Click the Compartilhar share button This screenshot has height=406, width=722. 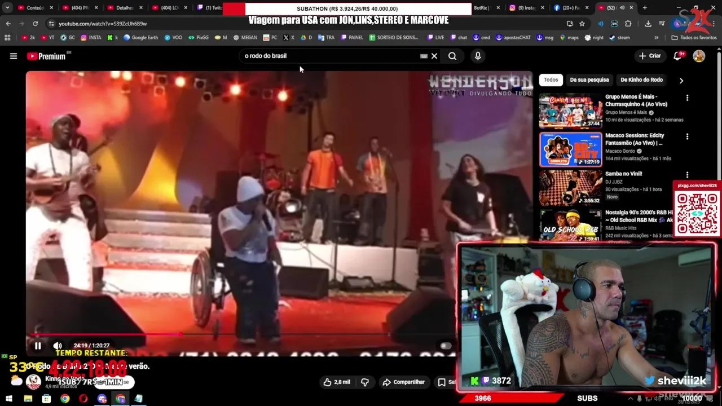coord(403,382)
